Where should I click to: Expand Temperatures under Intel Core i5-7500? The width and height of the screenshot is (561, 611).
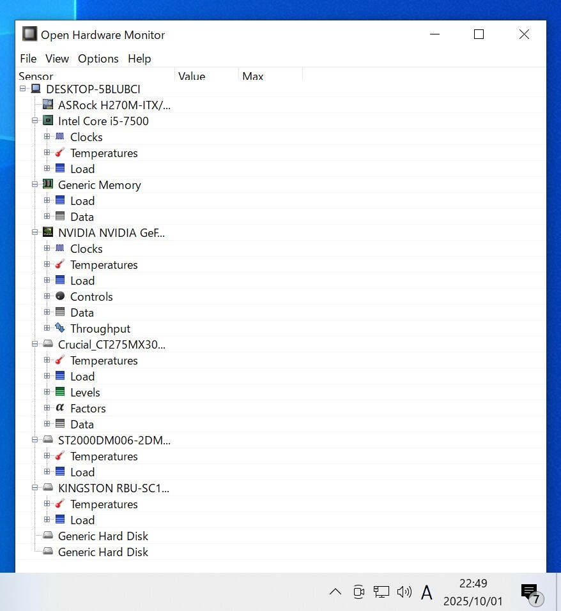click(x=47, y=153)
